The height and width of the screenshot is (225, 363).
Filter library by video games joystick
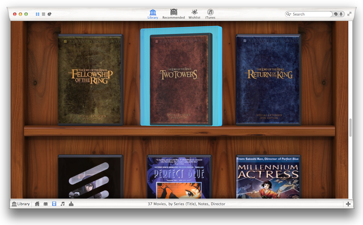[x=71, y=204]
